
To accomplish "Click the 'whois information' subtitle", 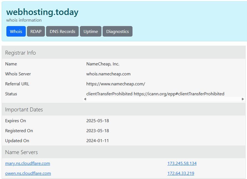I will point(24,20).
